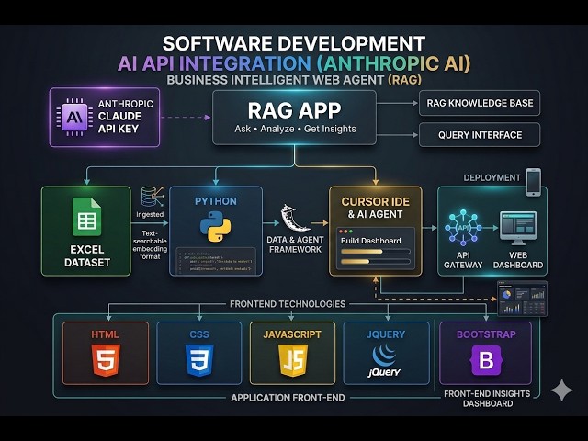Click the CSS3 shield logo
Viewport: 588px width, 441px height.
pyautogui.click(x=199, y=360)
